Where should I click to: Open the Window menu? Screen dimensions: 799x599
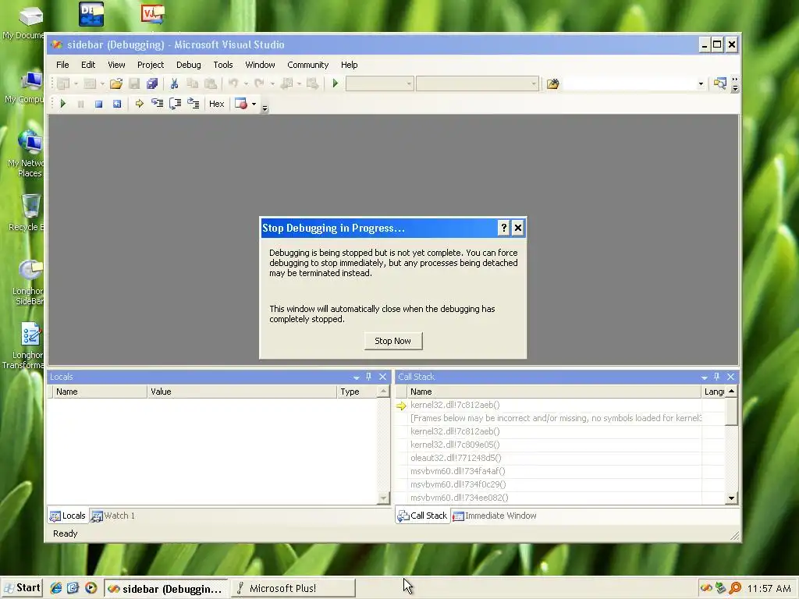click(x=260, y=65)
